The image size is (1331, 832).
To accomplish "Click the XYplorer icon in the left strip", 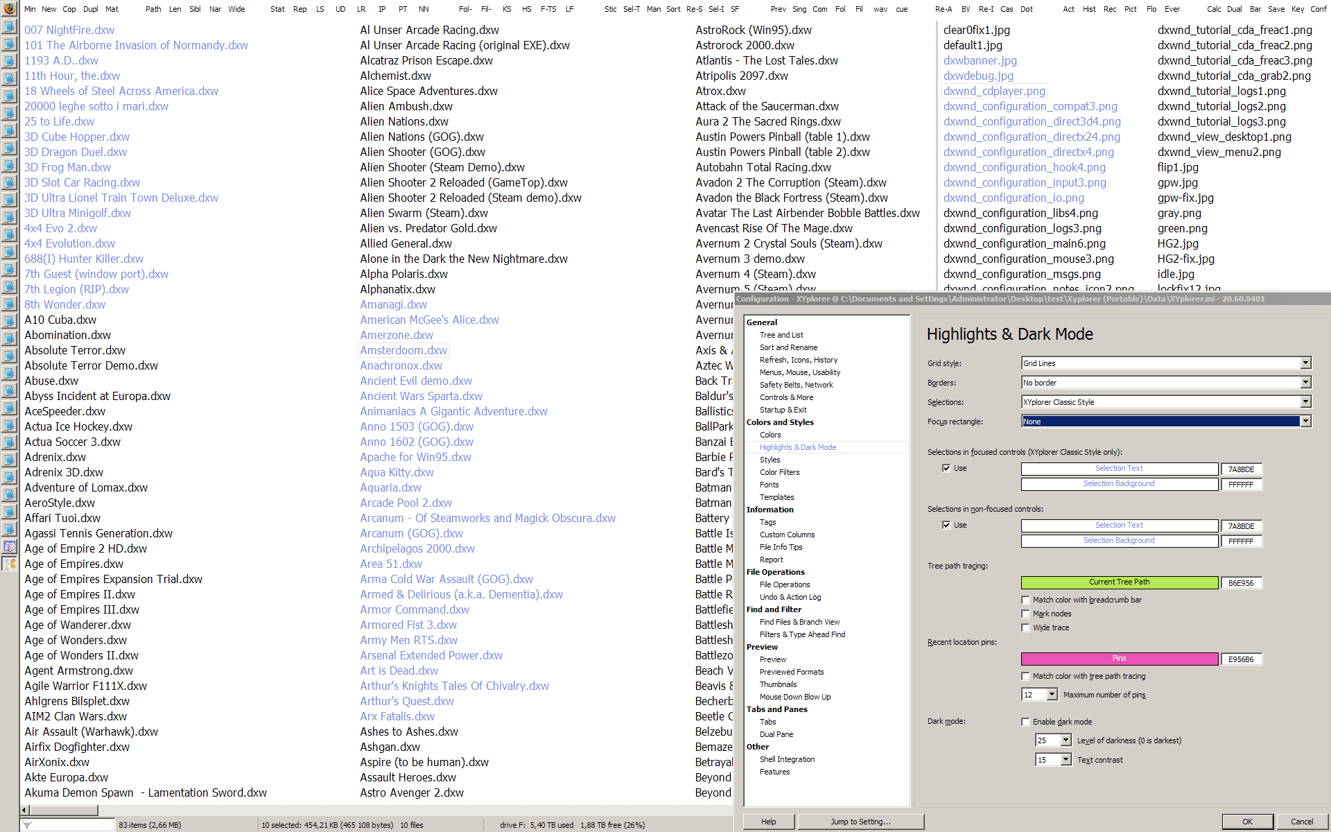I will pyautogui.click(x=9, y=564).
